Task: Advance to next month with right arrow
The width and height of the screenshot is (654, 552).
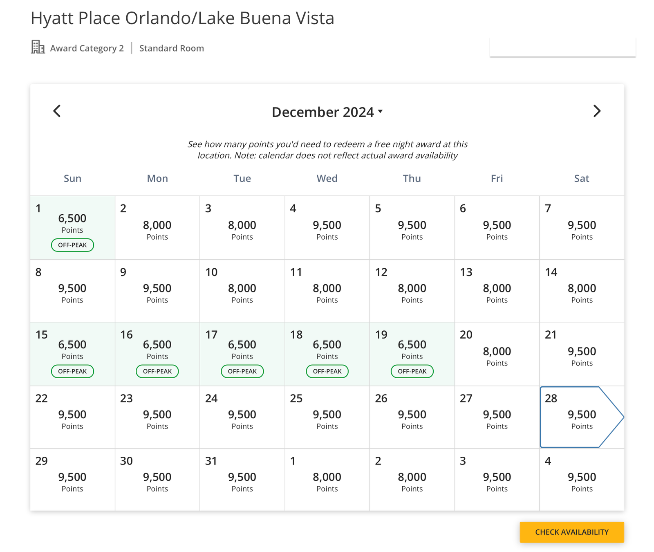Action: (597, 111)
